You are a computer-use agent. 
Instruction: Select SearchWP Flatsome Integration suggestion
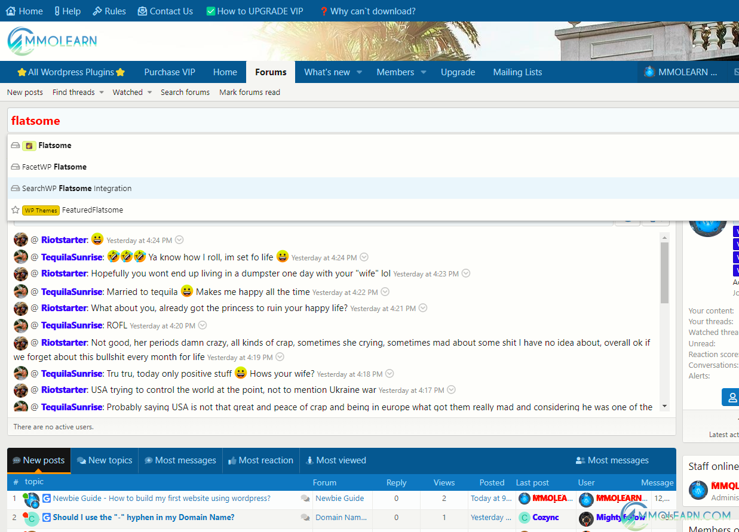[x=373, y=188]
